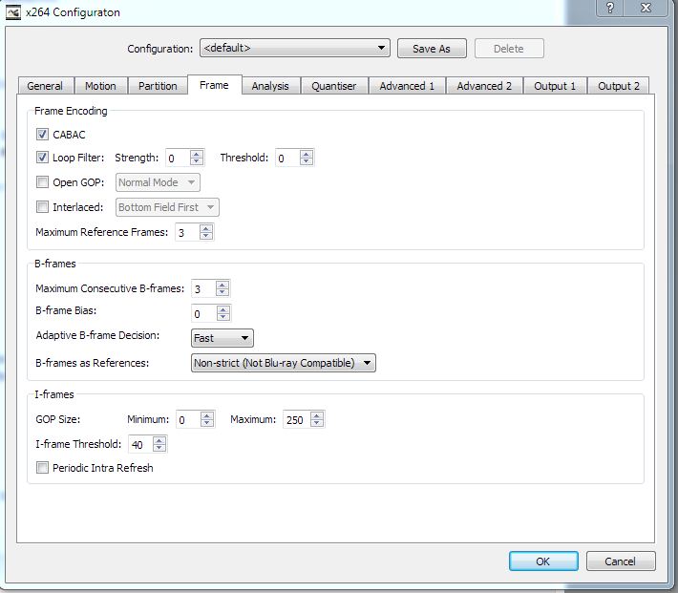Click Maximum Consecutive B-frames field
678x593 pixels.
click(x=203, y=288)
